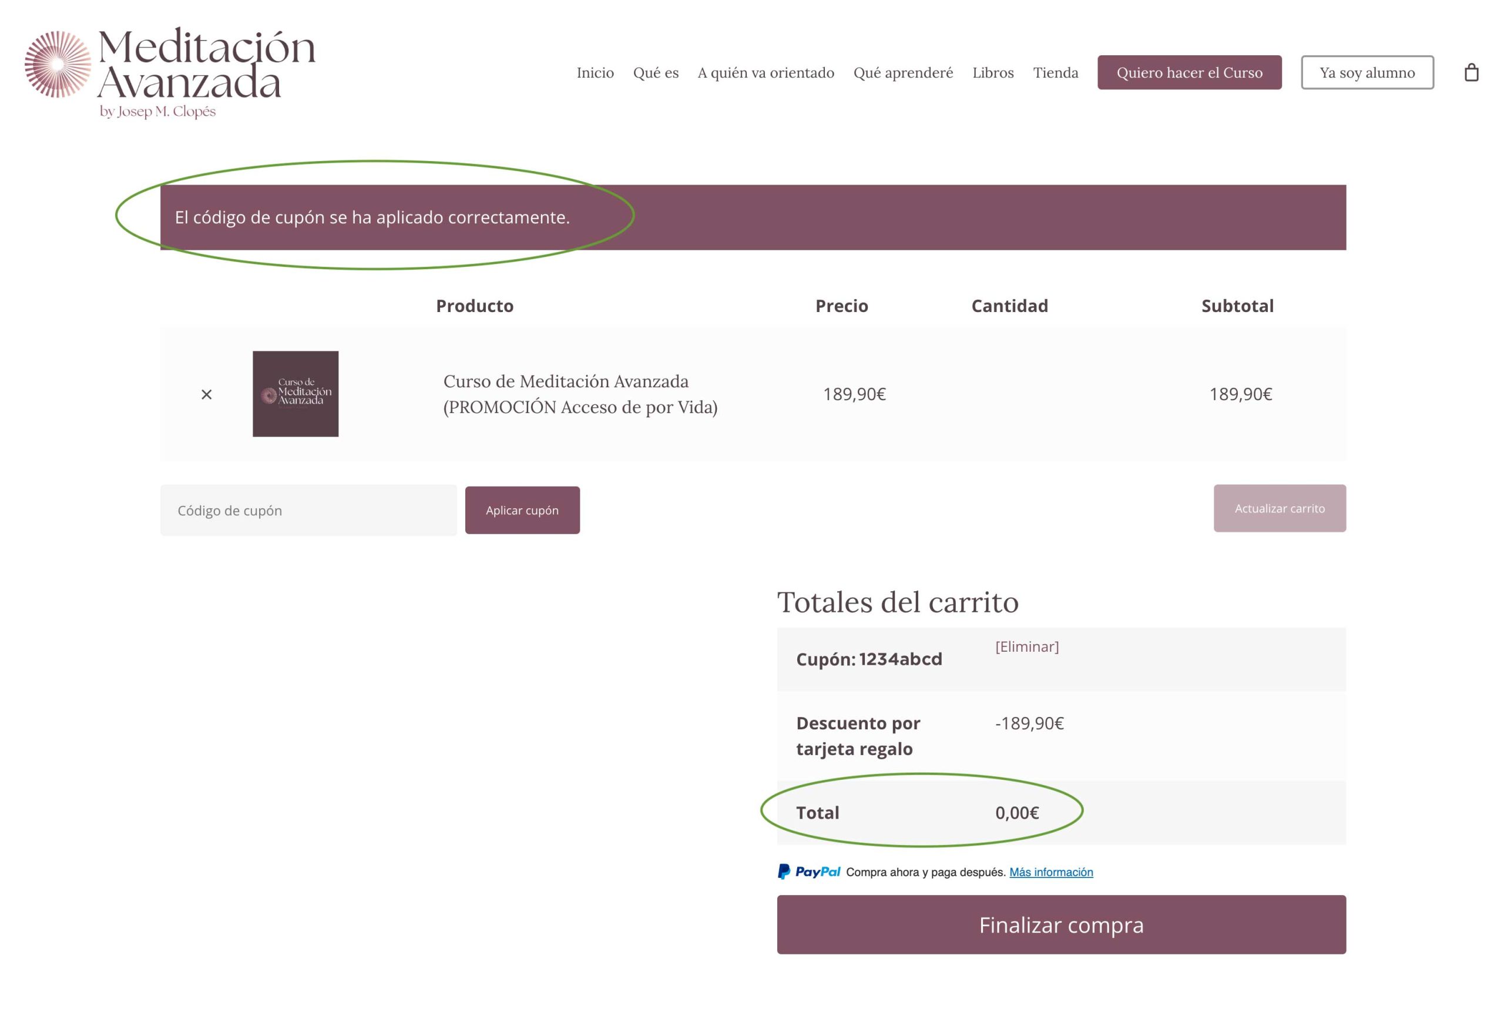Image resolution: width=1504 pixels, height=1029 pixels.
Task: Visit the Tienda menu link
Action: click(1055, 72)
